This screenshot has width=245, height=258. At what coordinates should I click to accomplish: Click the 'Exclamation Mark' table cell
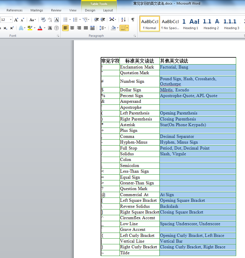[139, 67]
